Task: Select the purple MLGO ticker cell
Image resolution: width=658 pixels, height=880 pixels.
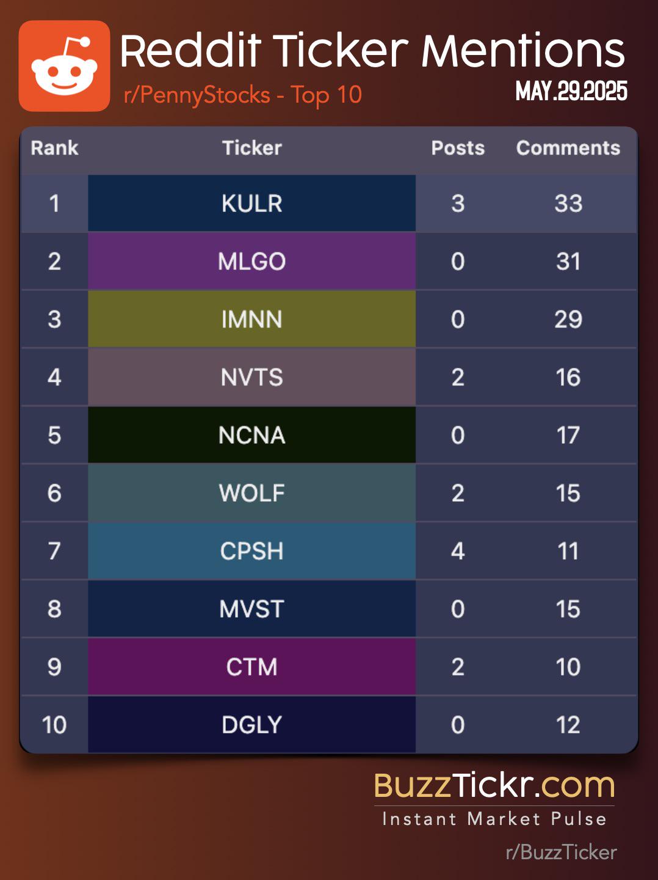Action: pyautogui.click(x=251, y=262)
